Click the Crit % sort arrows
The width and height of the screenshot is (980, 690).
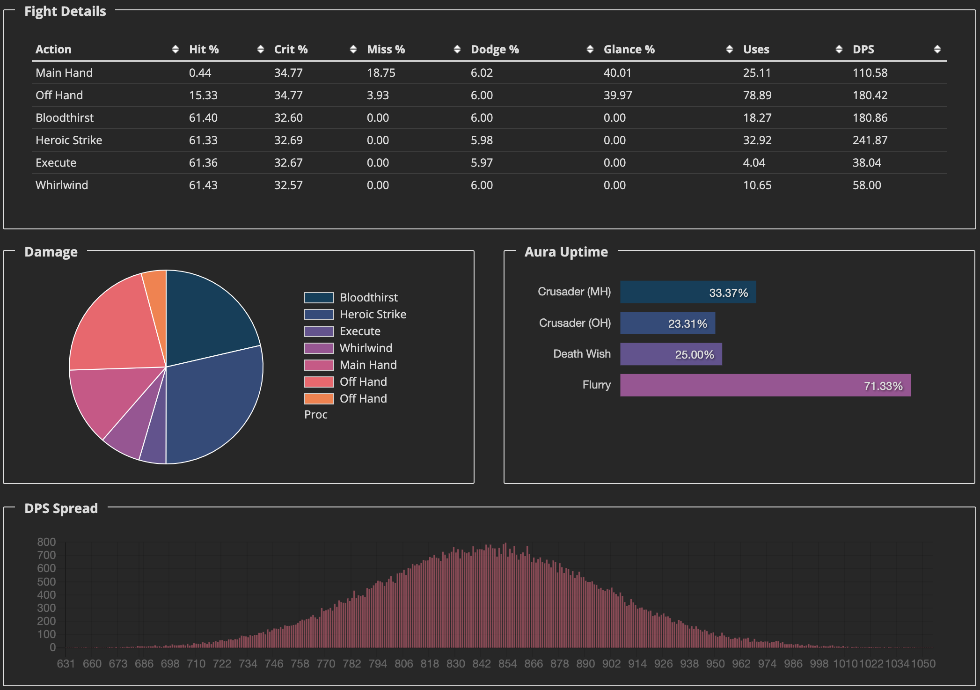pos(353,49)
